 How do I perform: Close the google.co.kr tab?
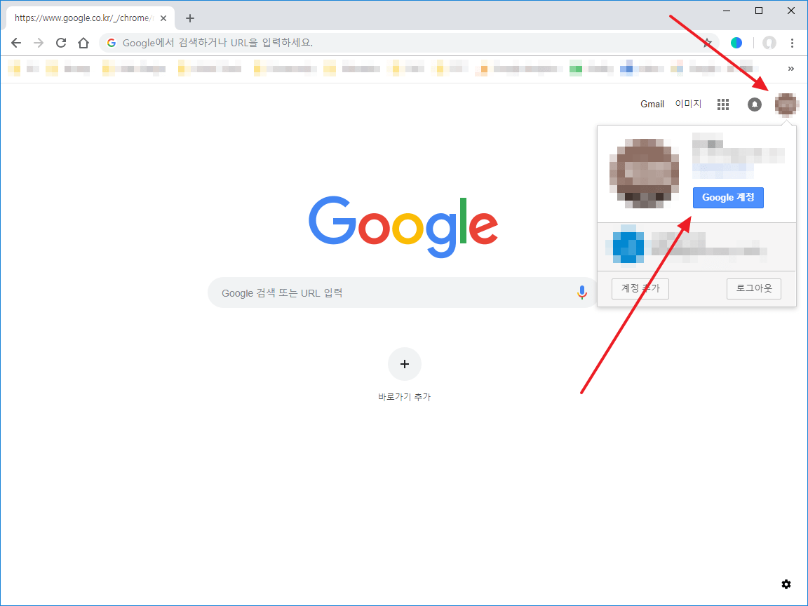click(x=163, y=18)
